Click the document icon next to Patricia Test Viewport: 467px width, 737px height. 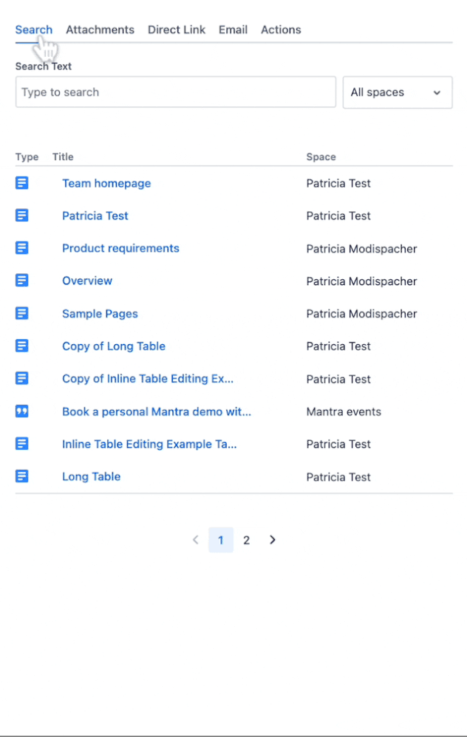(21, 215)
